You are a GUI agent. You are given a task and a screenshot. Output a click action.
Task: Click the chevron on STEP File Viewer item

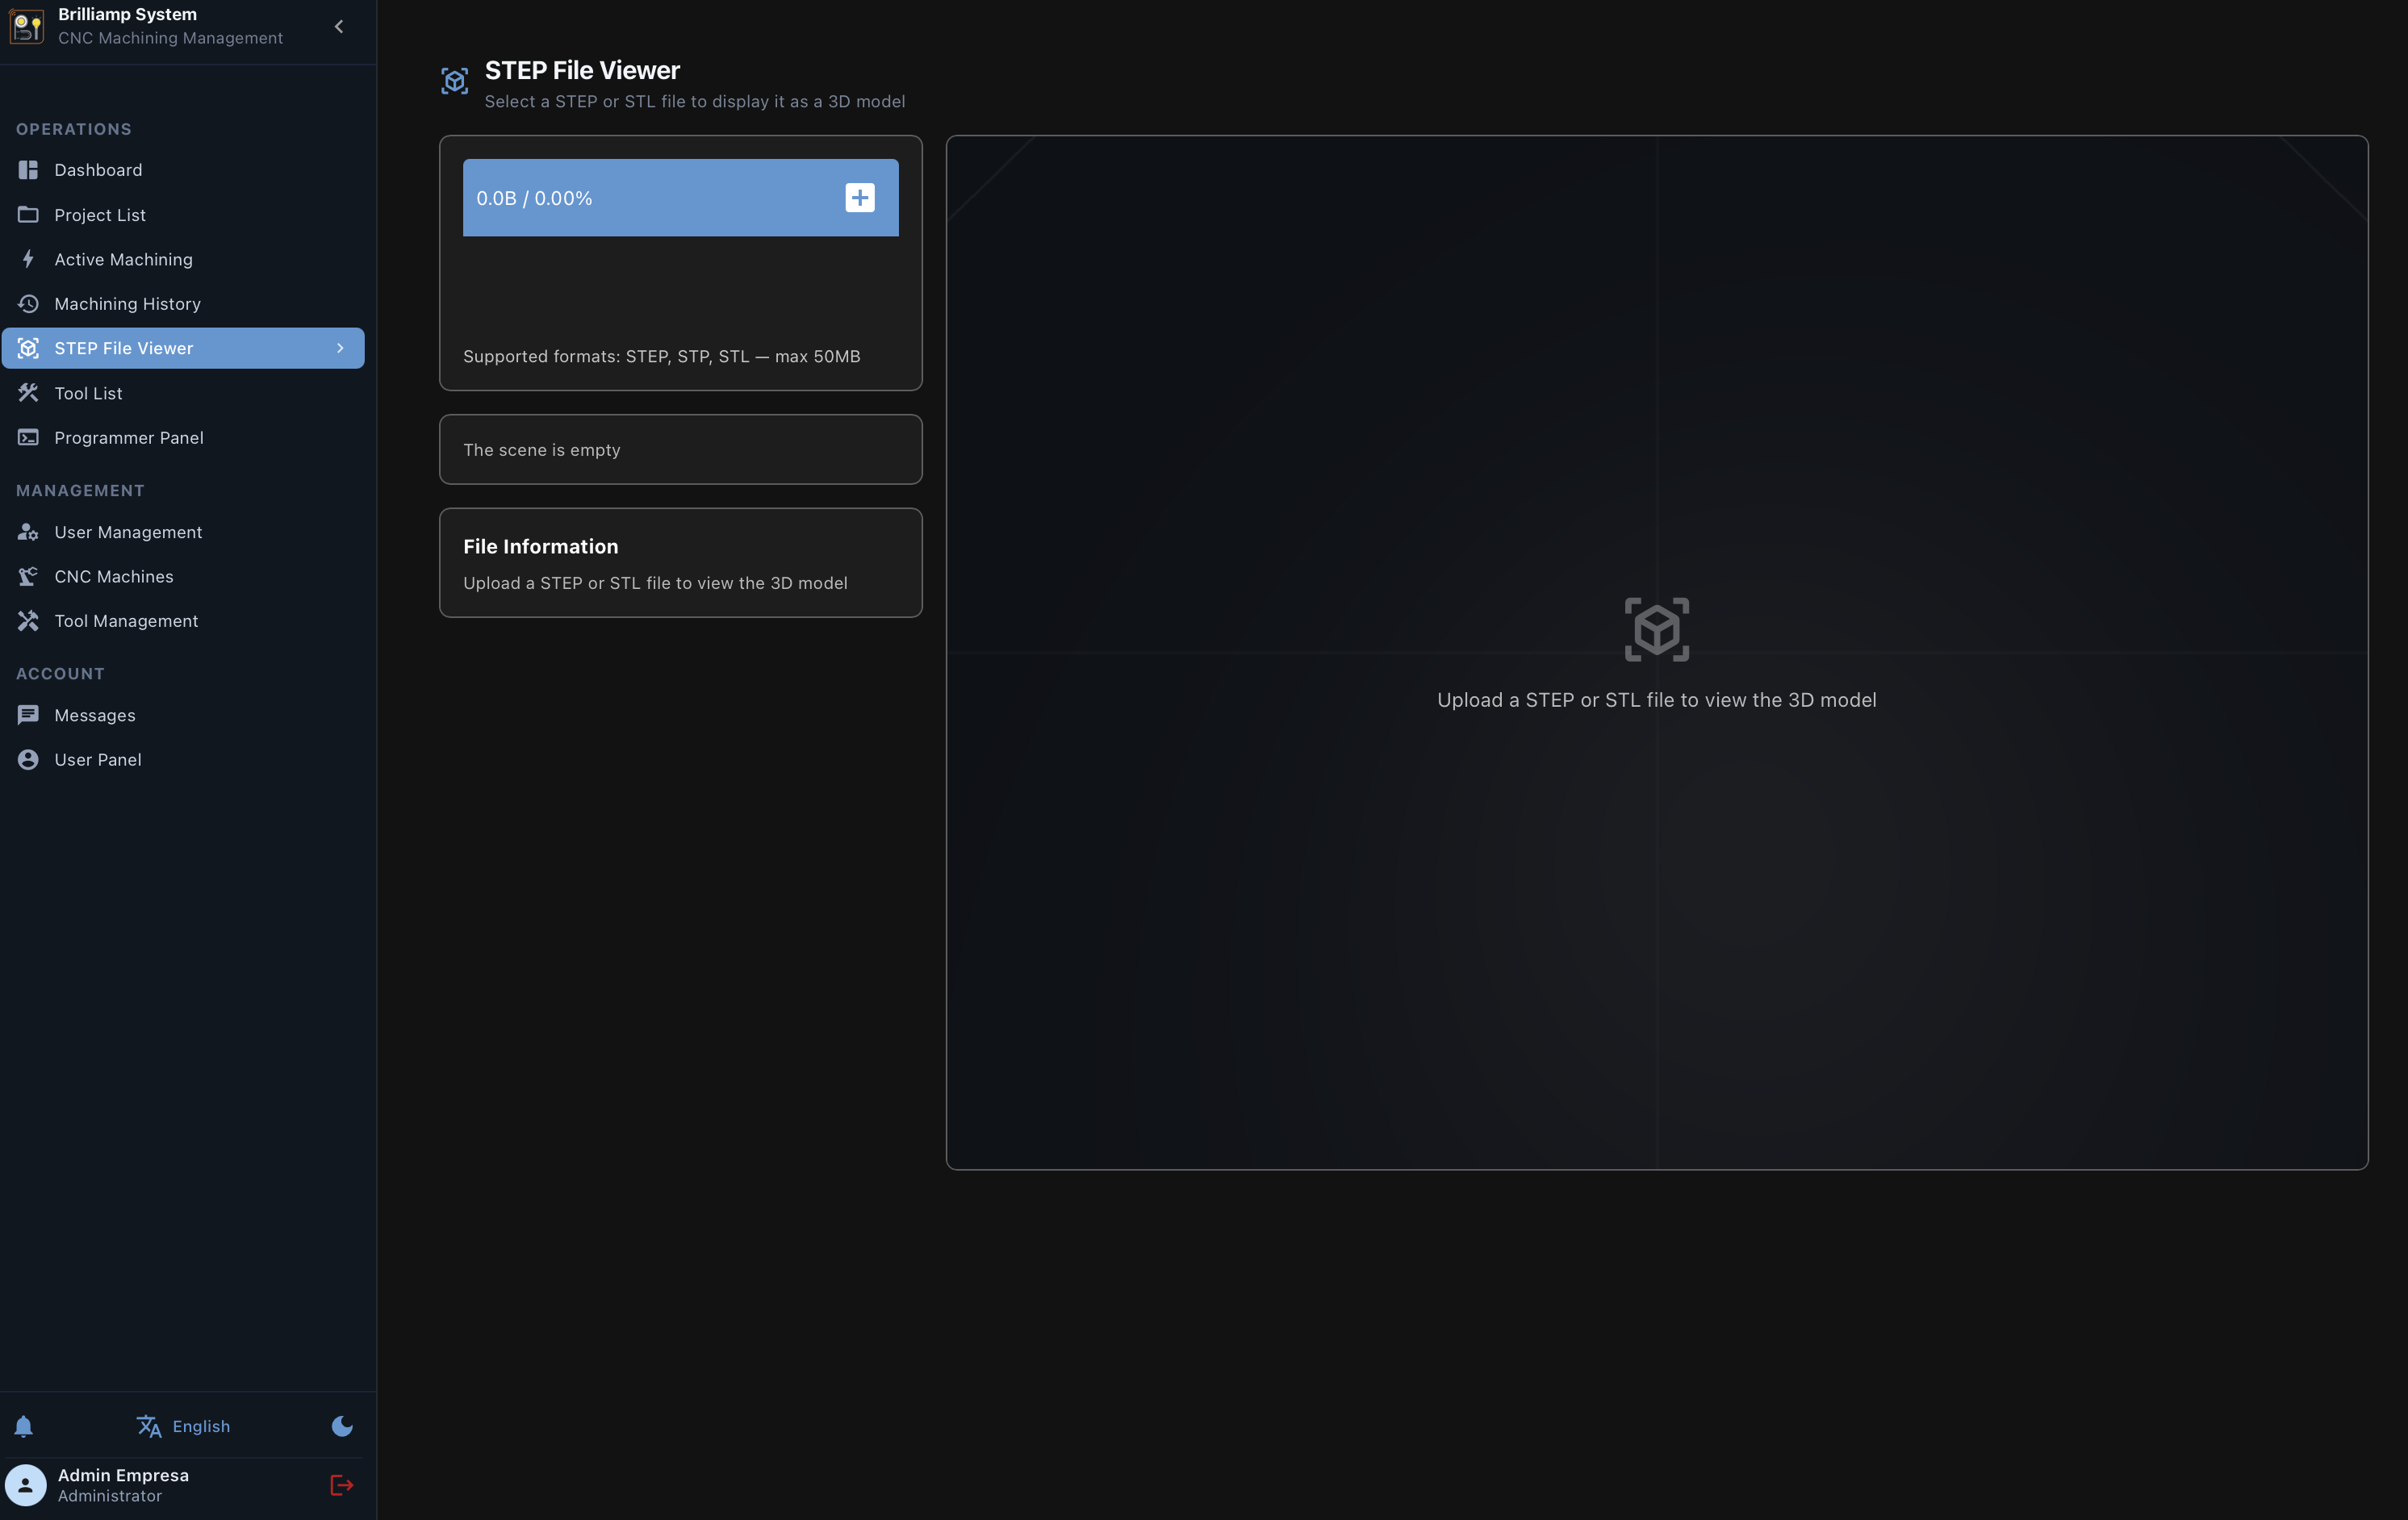click(340, 348)
